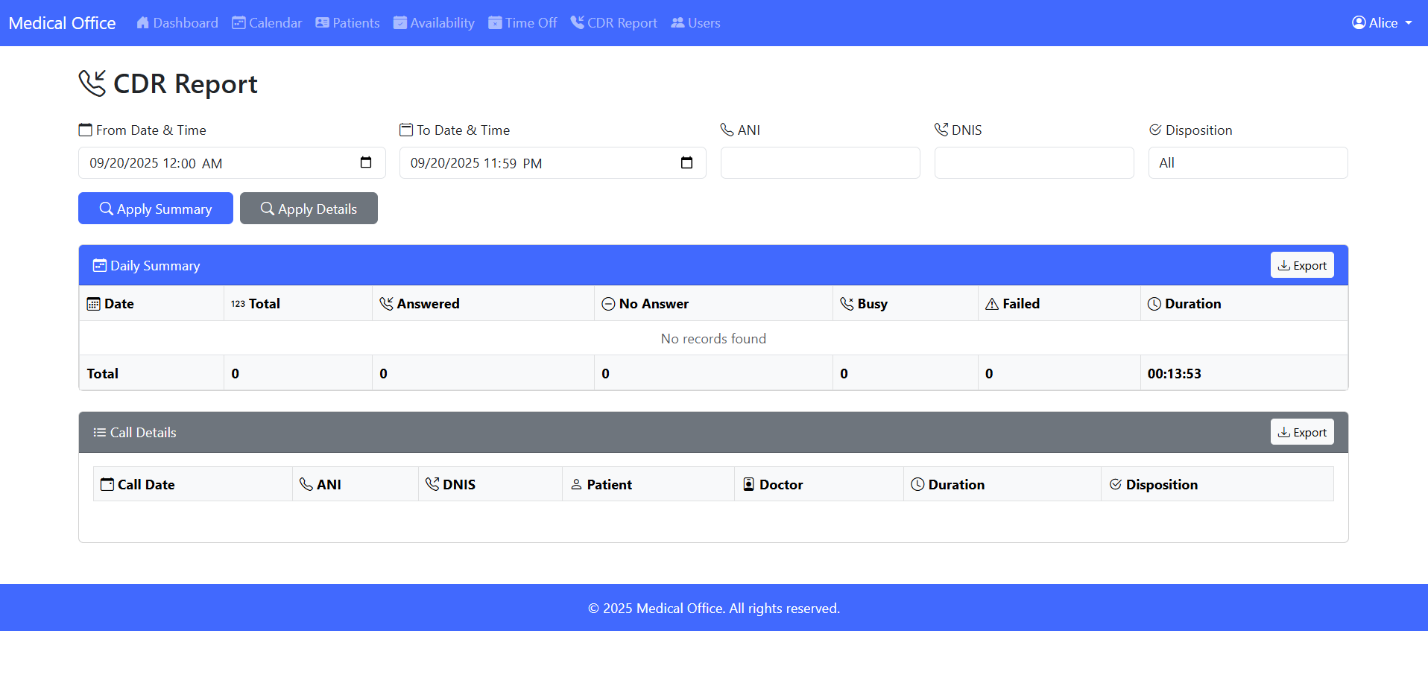Viewport: 1428px width, 686px height.
Task: Select the Time Off briefcase icon
Action: [x=494, y=22]
